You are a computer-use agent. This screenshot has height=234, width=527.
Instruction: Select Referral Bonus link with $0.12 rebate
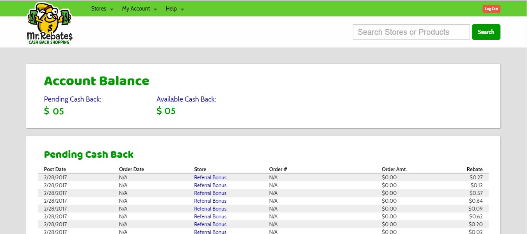tap(210, 185)
